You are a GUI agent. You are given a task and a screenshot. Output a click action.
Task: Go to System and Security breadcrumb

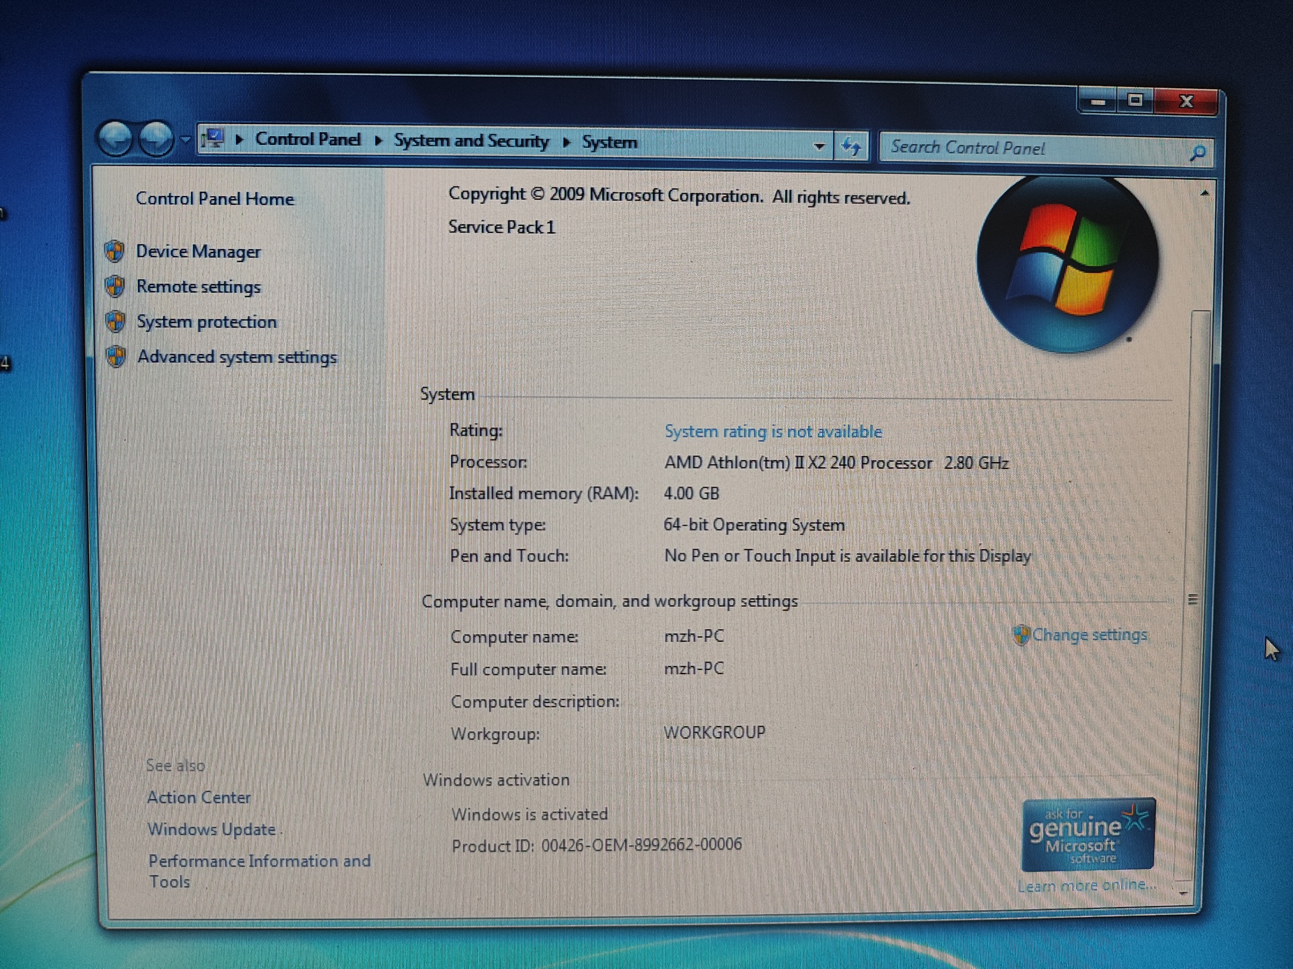pyautogui.click(x=471, y=141)
